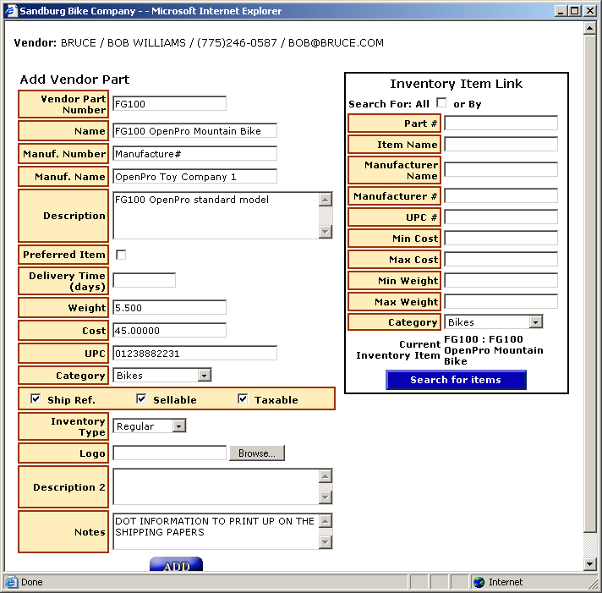Uncheck the Ship Ref. checkbox
602x593 pixels.
[36, 399]
